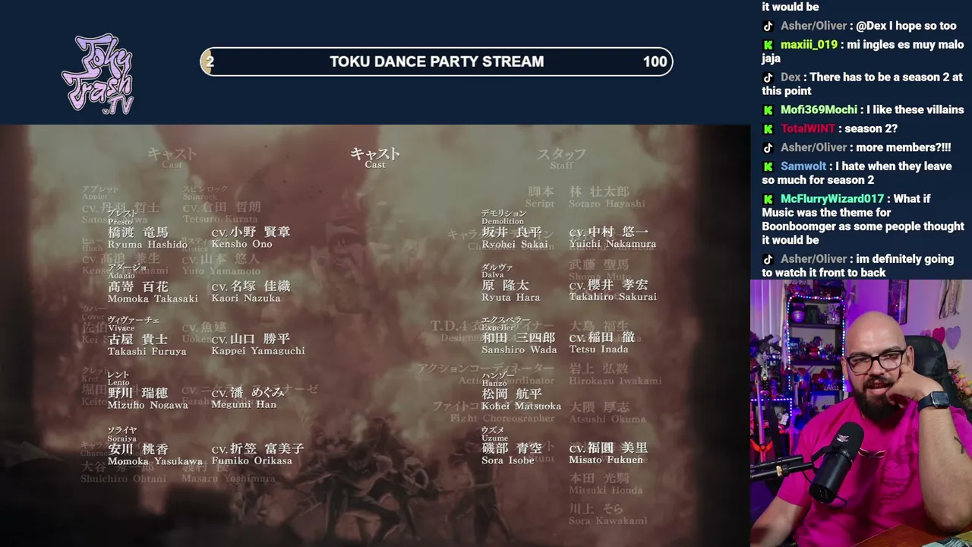
Task: Open maxiii_019's chat username
Action: click(x=809, y=45)
